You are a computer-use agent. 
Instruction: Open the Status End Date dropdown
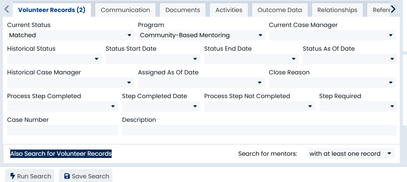point(252,59)
